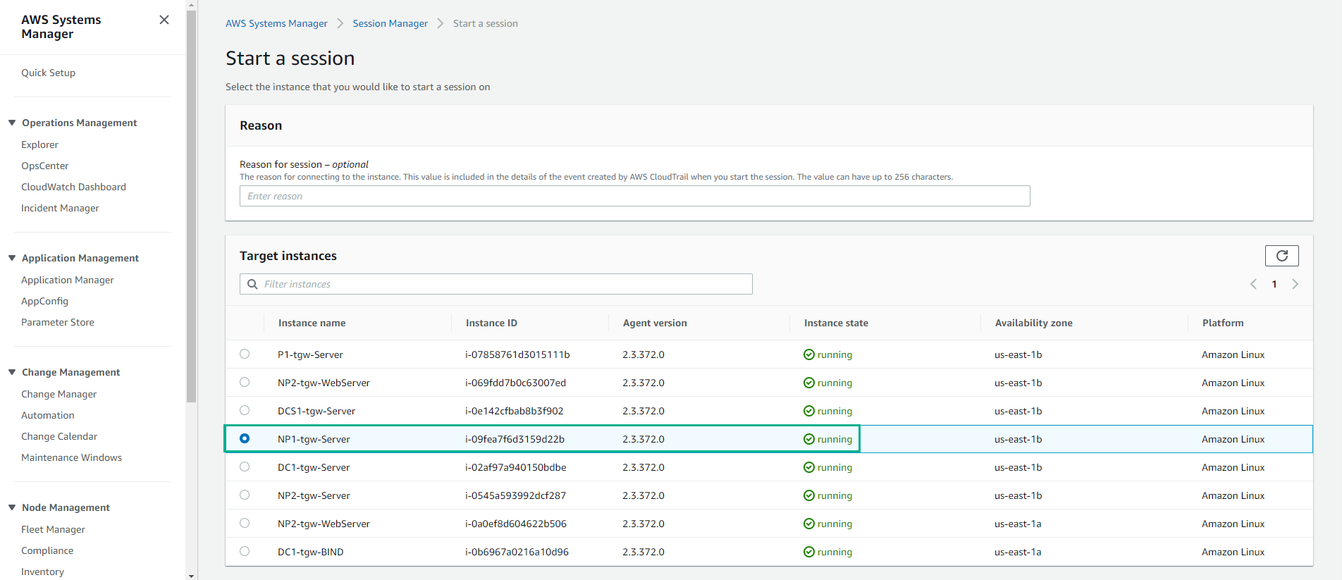Open Quick Setup in sidebar
1342x580 pixels.
point(48,73)
